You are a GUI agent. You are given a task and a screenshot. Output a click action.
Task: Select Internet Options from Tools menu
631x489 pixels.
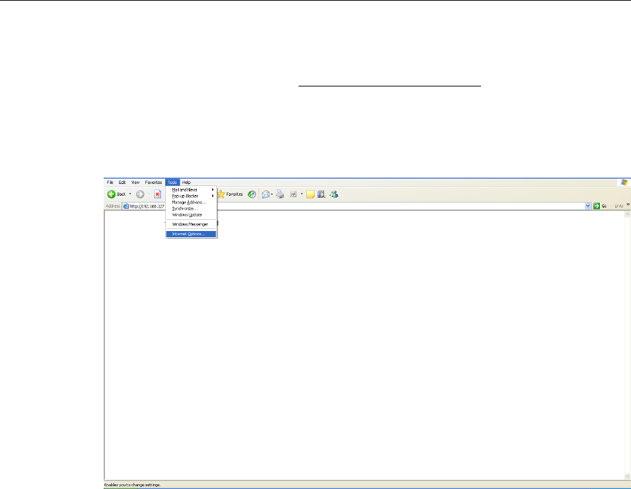[189, 234]
